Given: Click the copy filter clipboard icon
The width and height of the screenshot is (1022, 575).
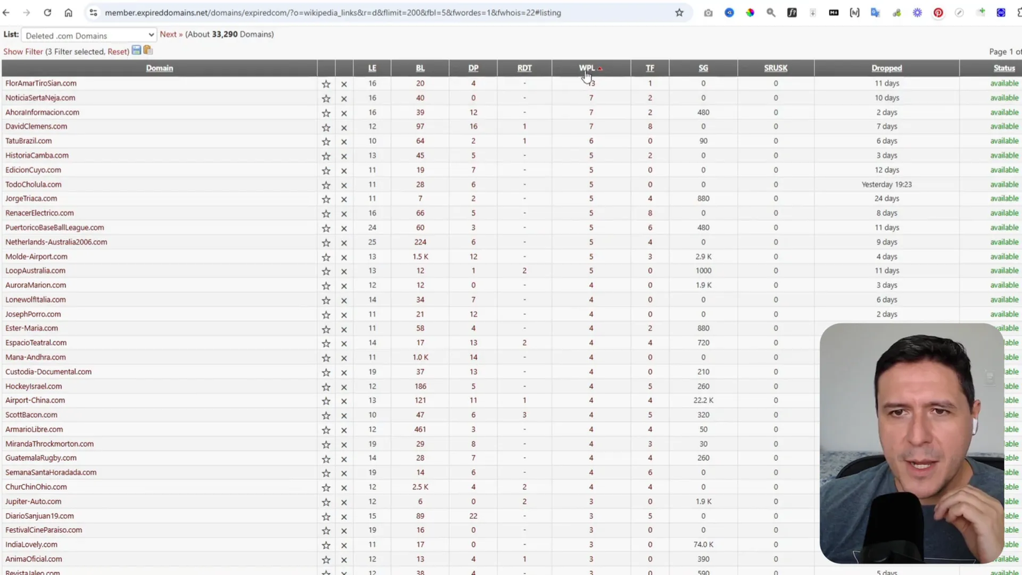Looking at the screenshot, I should (148, 50).
